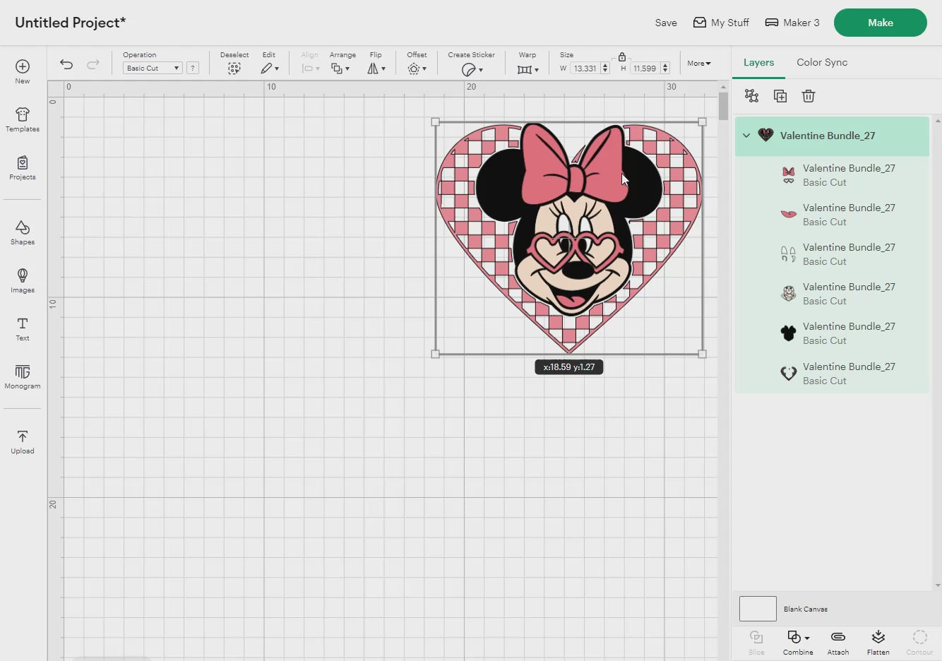Toggle the size lock aspect ratio icon

coord(622,56)
